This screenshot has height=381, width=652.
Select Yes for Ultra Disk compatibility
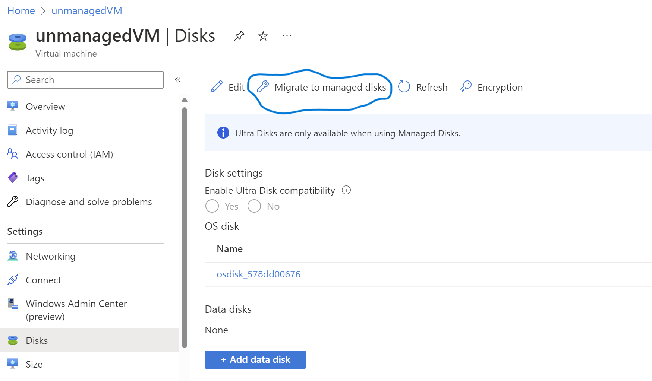click(x=212, y=206)
